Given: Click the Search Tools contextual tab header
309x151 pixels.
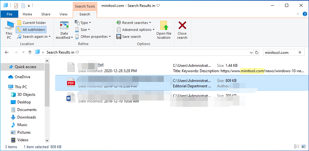Looking at the screenshot, I should [85, 6].
